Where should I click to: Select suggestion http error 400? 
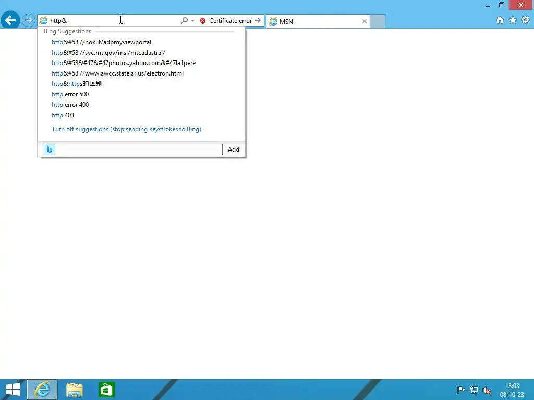click(141, 105)
